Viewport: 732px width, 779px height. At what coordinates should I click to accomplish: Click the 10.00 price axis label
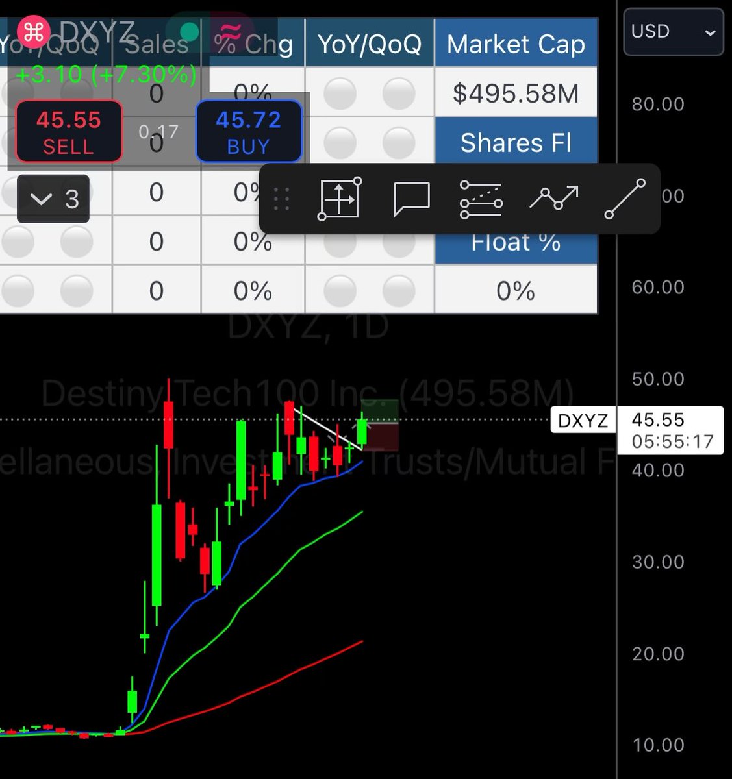658,745
